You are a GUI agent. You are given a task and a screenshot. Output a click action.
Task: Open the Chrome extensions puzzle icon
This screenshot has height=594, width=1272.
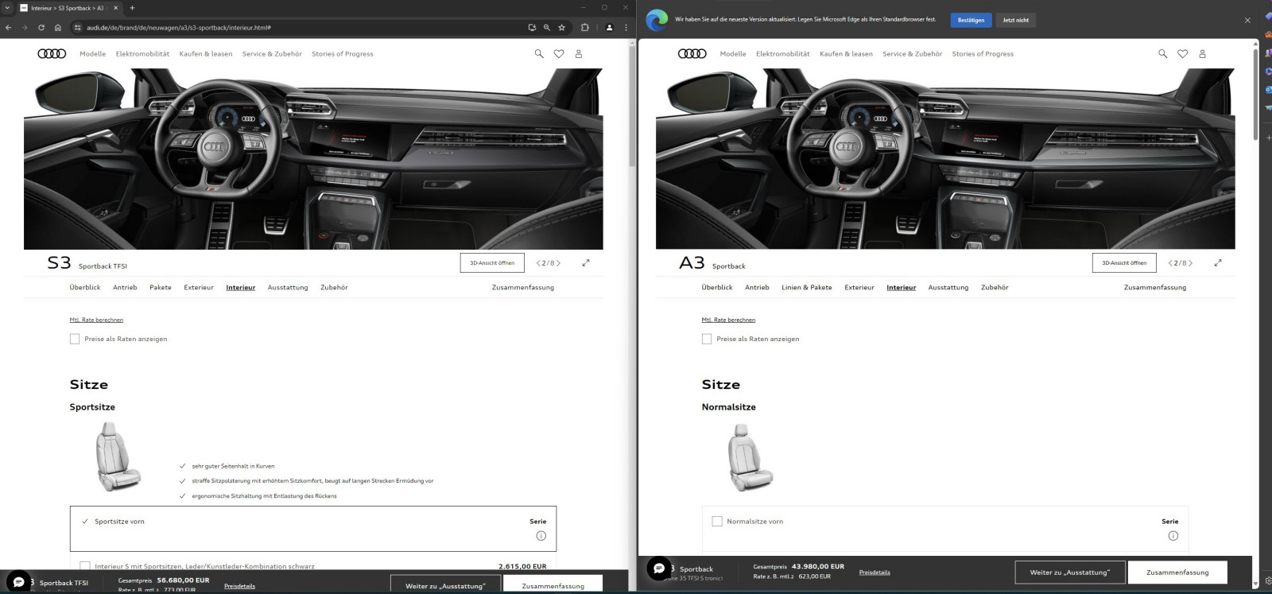point(585,27)
